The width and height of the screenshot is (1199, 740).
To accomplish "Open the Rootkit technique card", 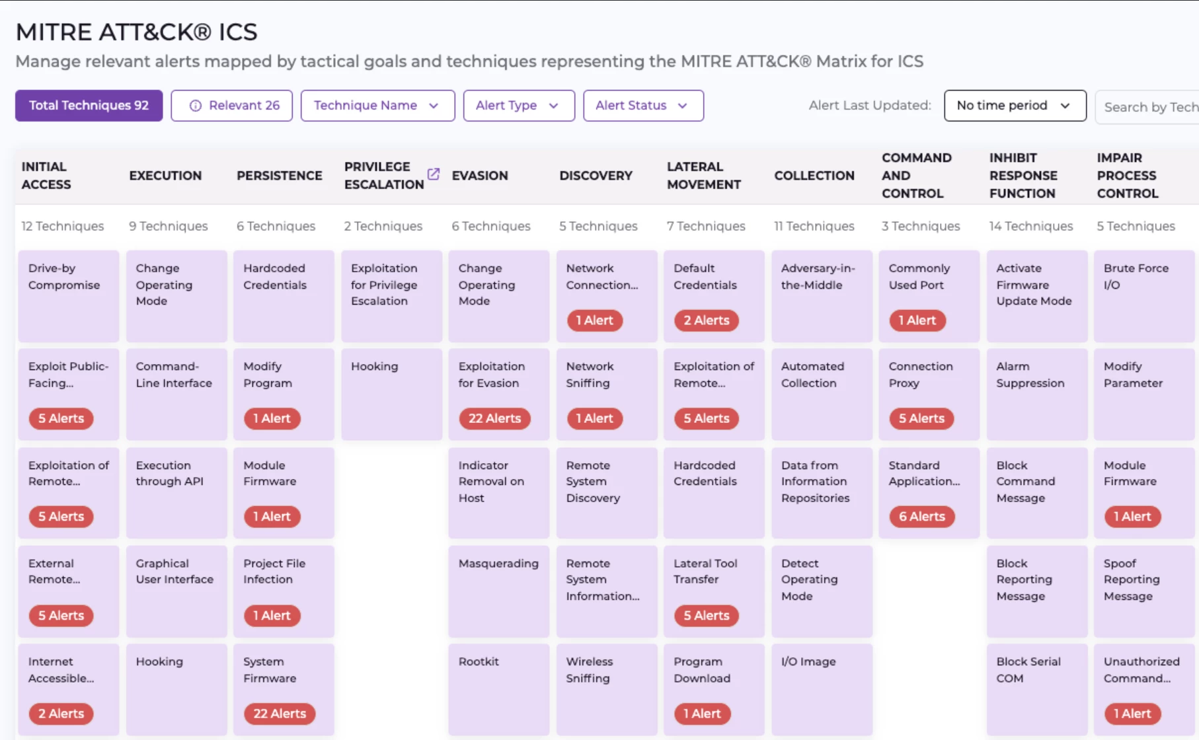I will 498,689.
